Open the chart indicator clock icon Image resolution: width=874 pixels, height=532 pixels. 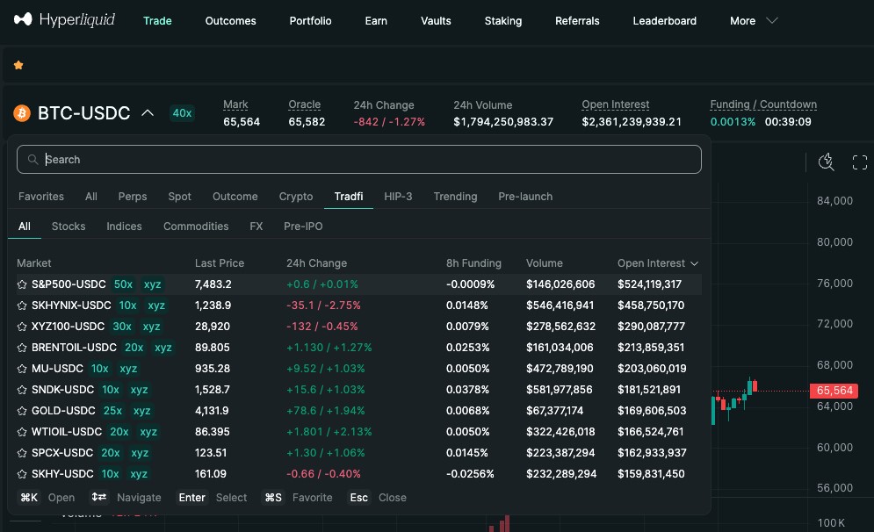(x=826, y=162)
